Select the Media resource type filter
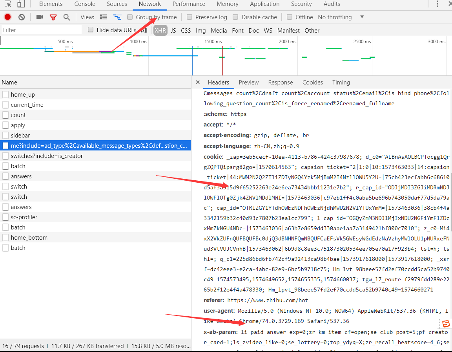 pos(219,30)
